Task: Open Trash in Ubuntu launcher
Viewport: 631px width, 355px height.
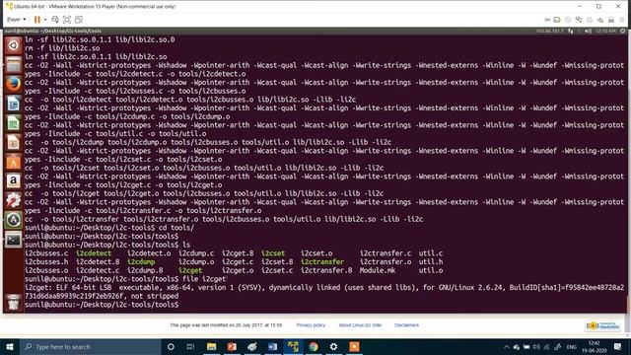Action: click(x=13, y=303)
